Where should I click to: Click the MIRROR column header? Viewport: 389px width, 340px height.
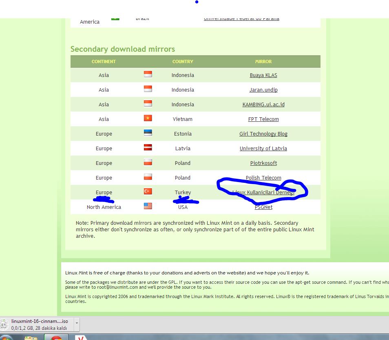(x=263, y=61)
